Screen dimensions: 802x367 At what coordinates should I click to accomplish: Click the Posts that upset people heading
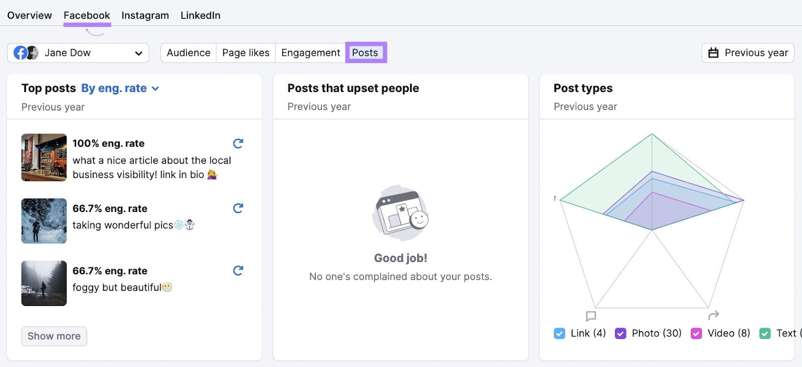[x=353, y=88]
